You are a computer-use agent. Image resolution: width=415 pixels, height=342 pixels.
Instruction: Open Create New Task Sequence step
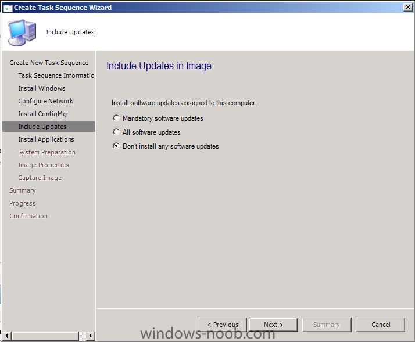49,63
